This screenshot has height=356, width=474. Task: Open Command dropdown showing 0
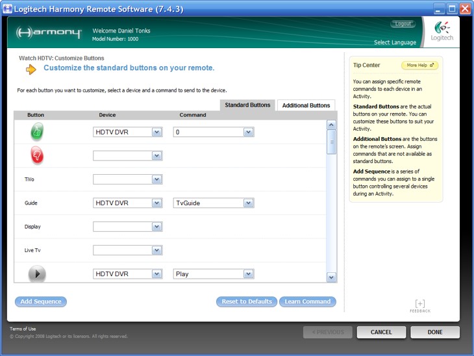pos(214,132)
